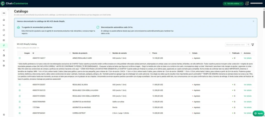Click the price 11.600,00 US$
Screen dimensions: 265x117
(158, 85)
